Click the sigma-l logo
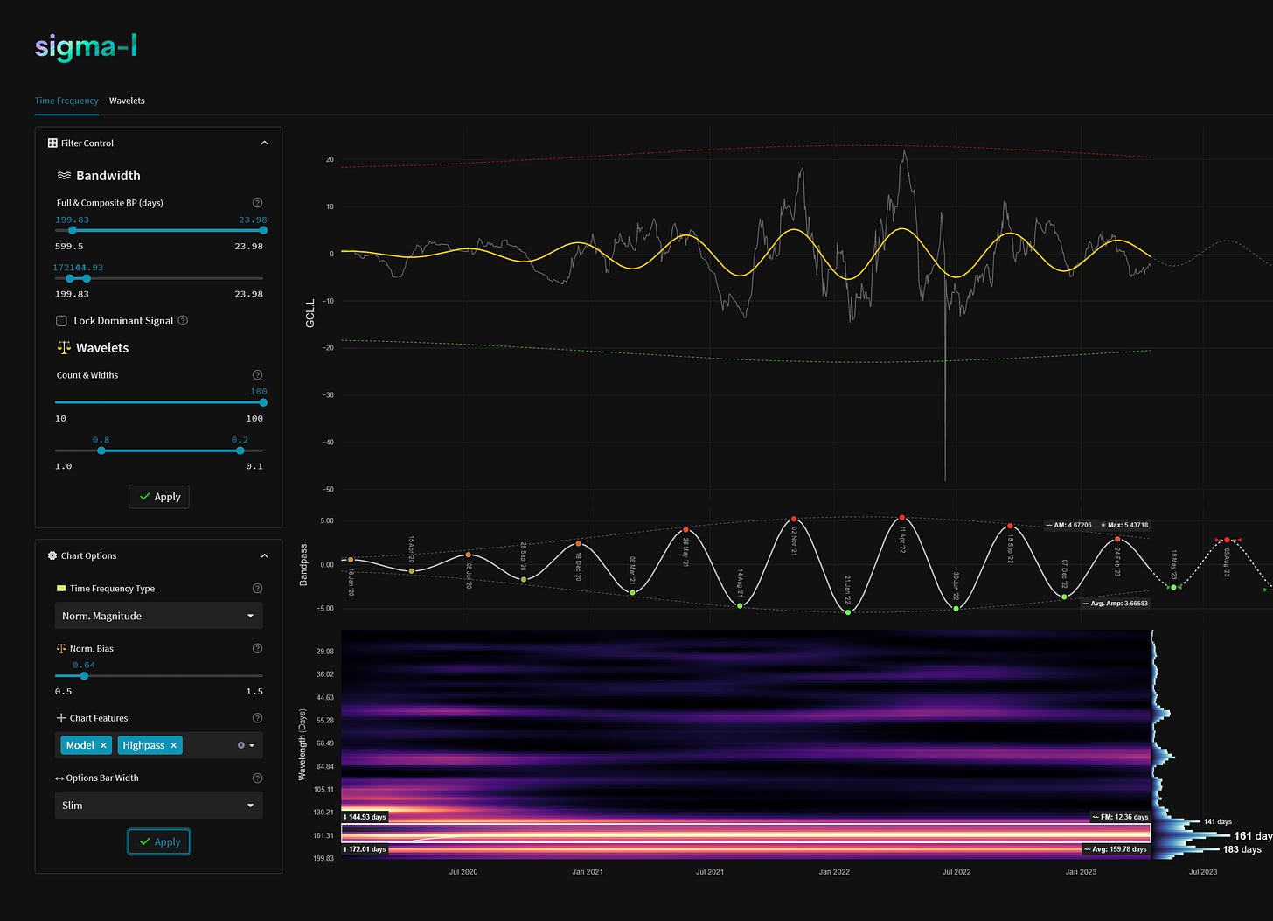1273x921 pixels. click(x=86, y=47)
